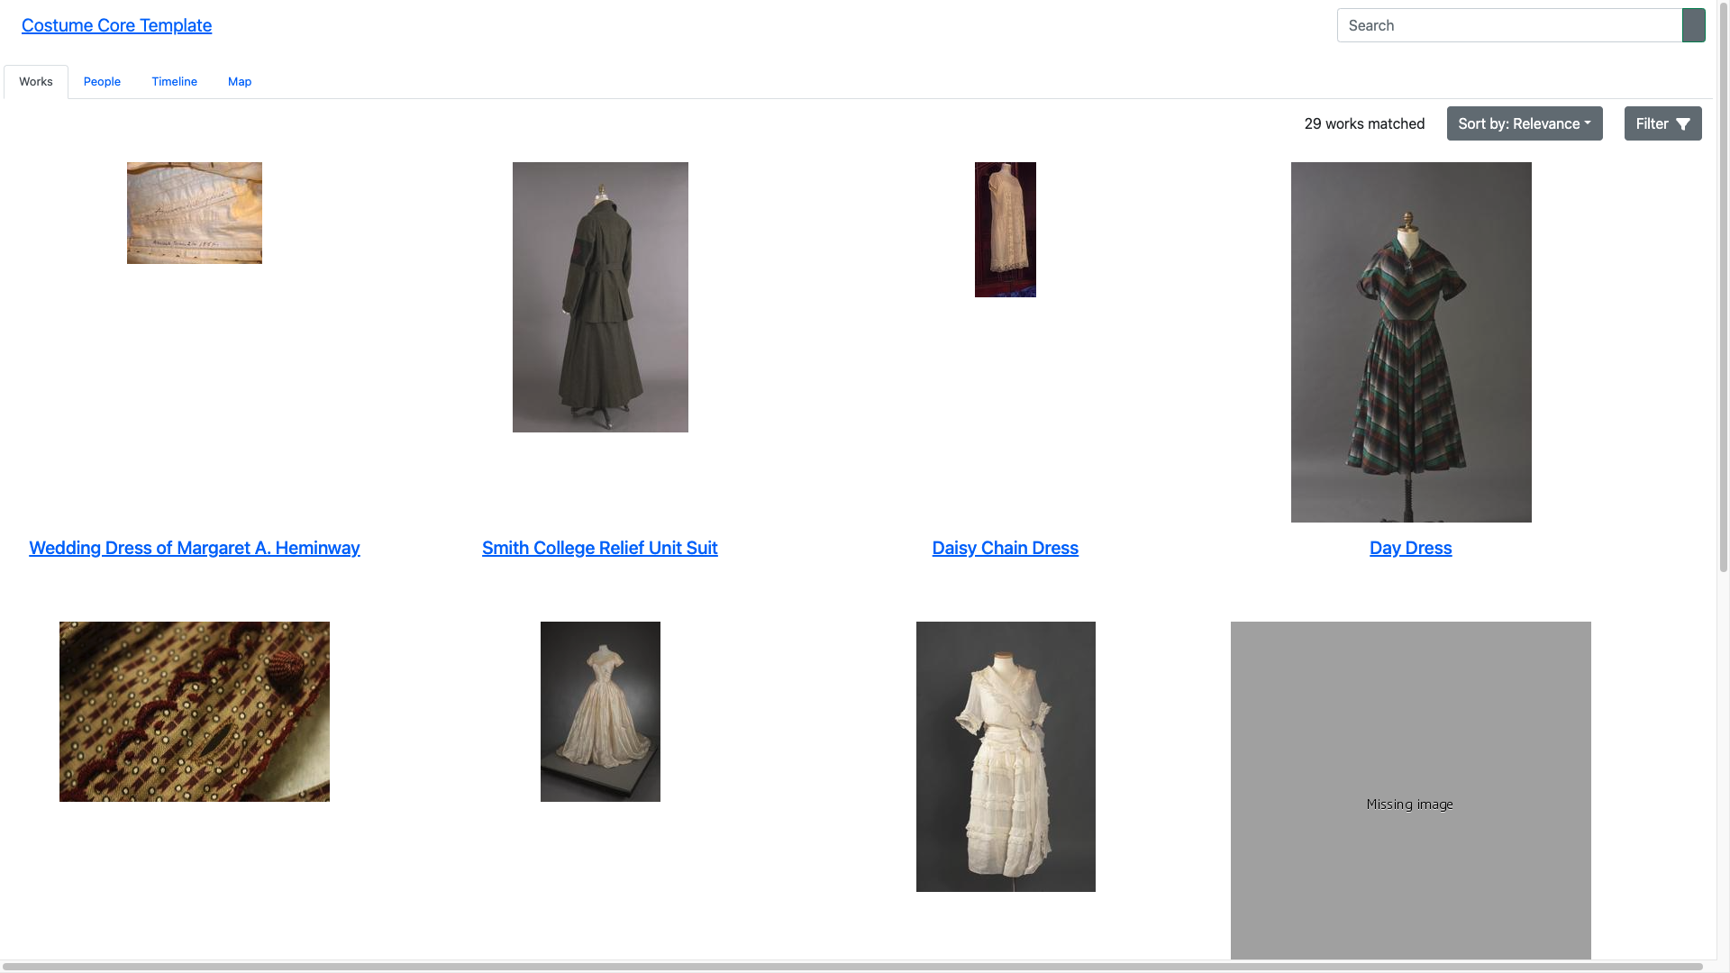Viewport: 1730px width, 973px height.
Task: Click the Missing image placeholder
Action: coord(1411,790)
